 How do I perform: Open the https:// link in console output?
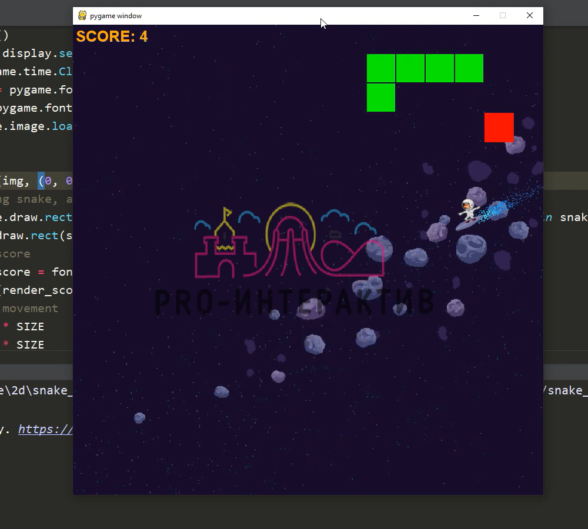45,429
